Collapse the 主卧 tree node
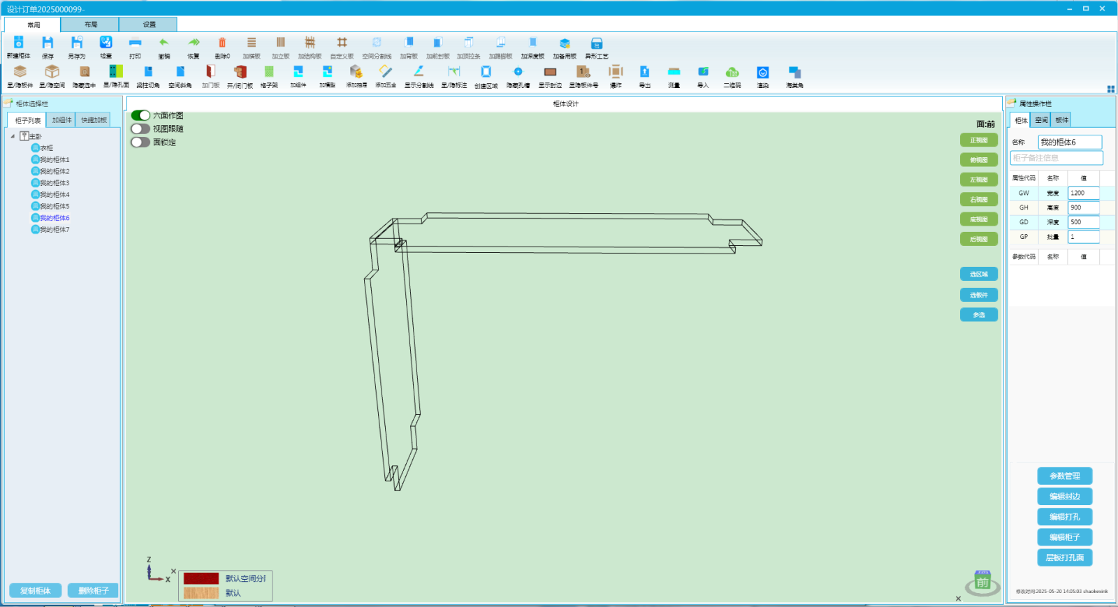The image size is (1118, 607). point(13,136)
